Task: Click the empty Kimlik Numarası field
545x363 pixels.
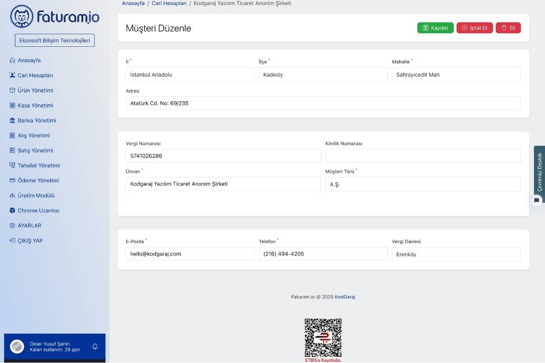Action: (423, 156)
